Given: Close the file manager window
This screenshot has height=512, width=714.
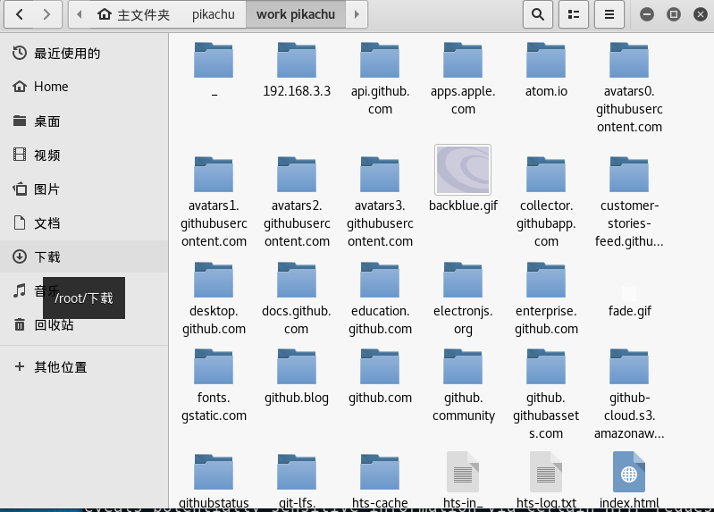Looking at the screenshot, I should click(701, 14).
